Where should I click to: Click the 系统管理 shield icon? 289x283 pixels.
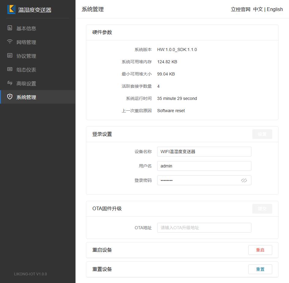(x=10, y=97)
